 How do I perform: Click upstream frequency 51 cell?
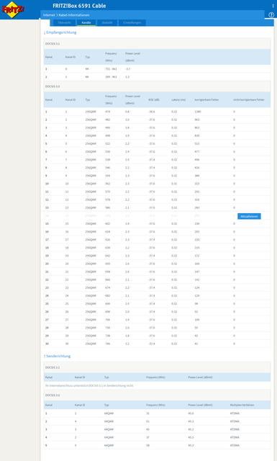tap(147, 421)
